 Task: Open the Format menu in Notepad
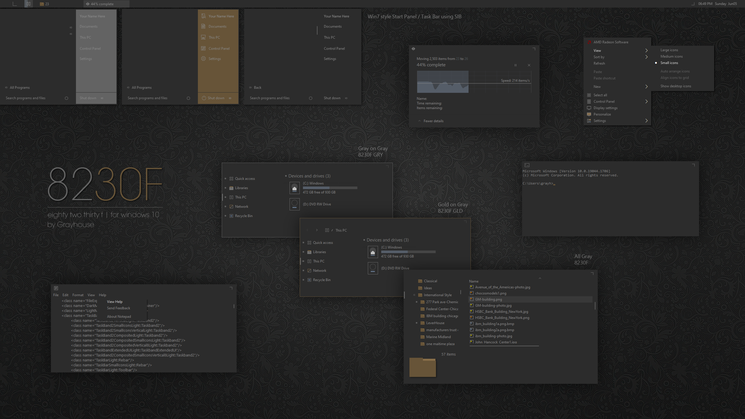click(x=78, y=295)
